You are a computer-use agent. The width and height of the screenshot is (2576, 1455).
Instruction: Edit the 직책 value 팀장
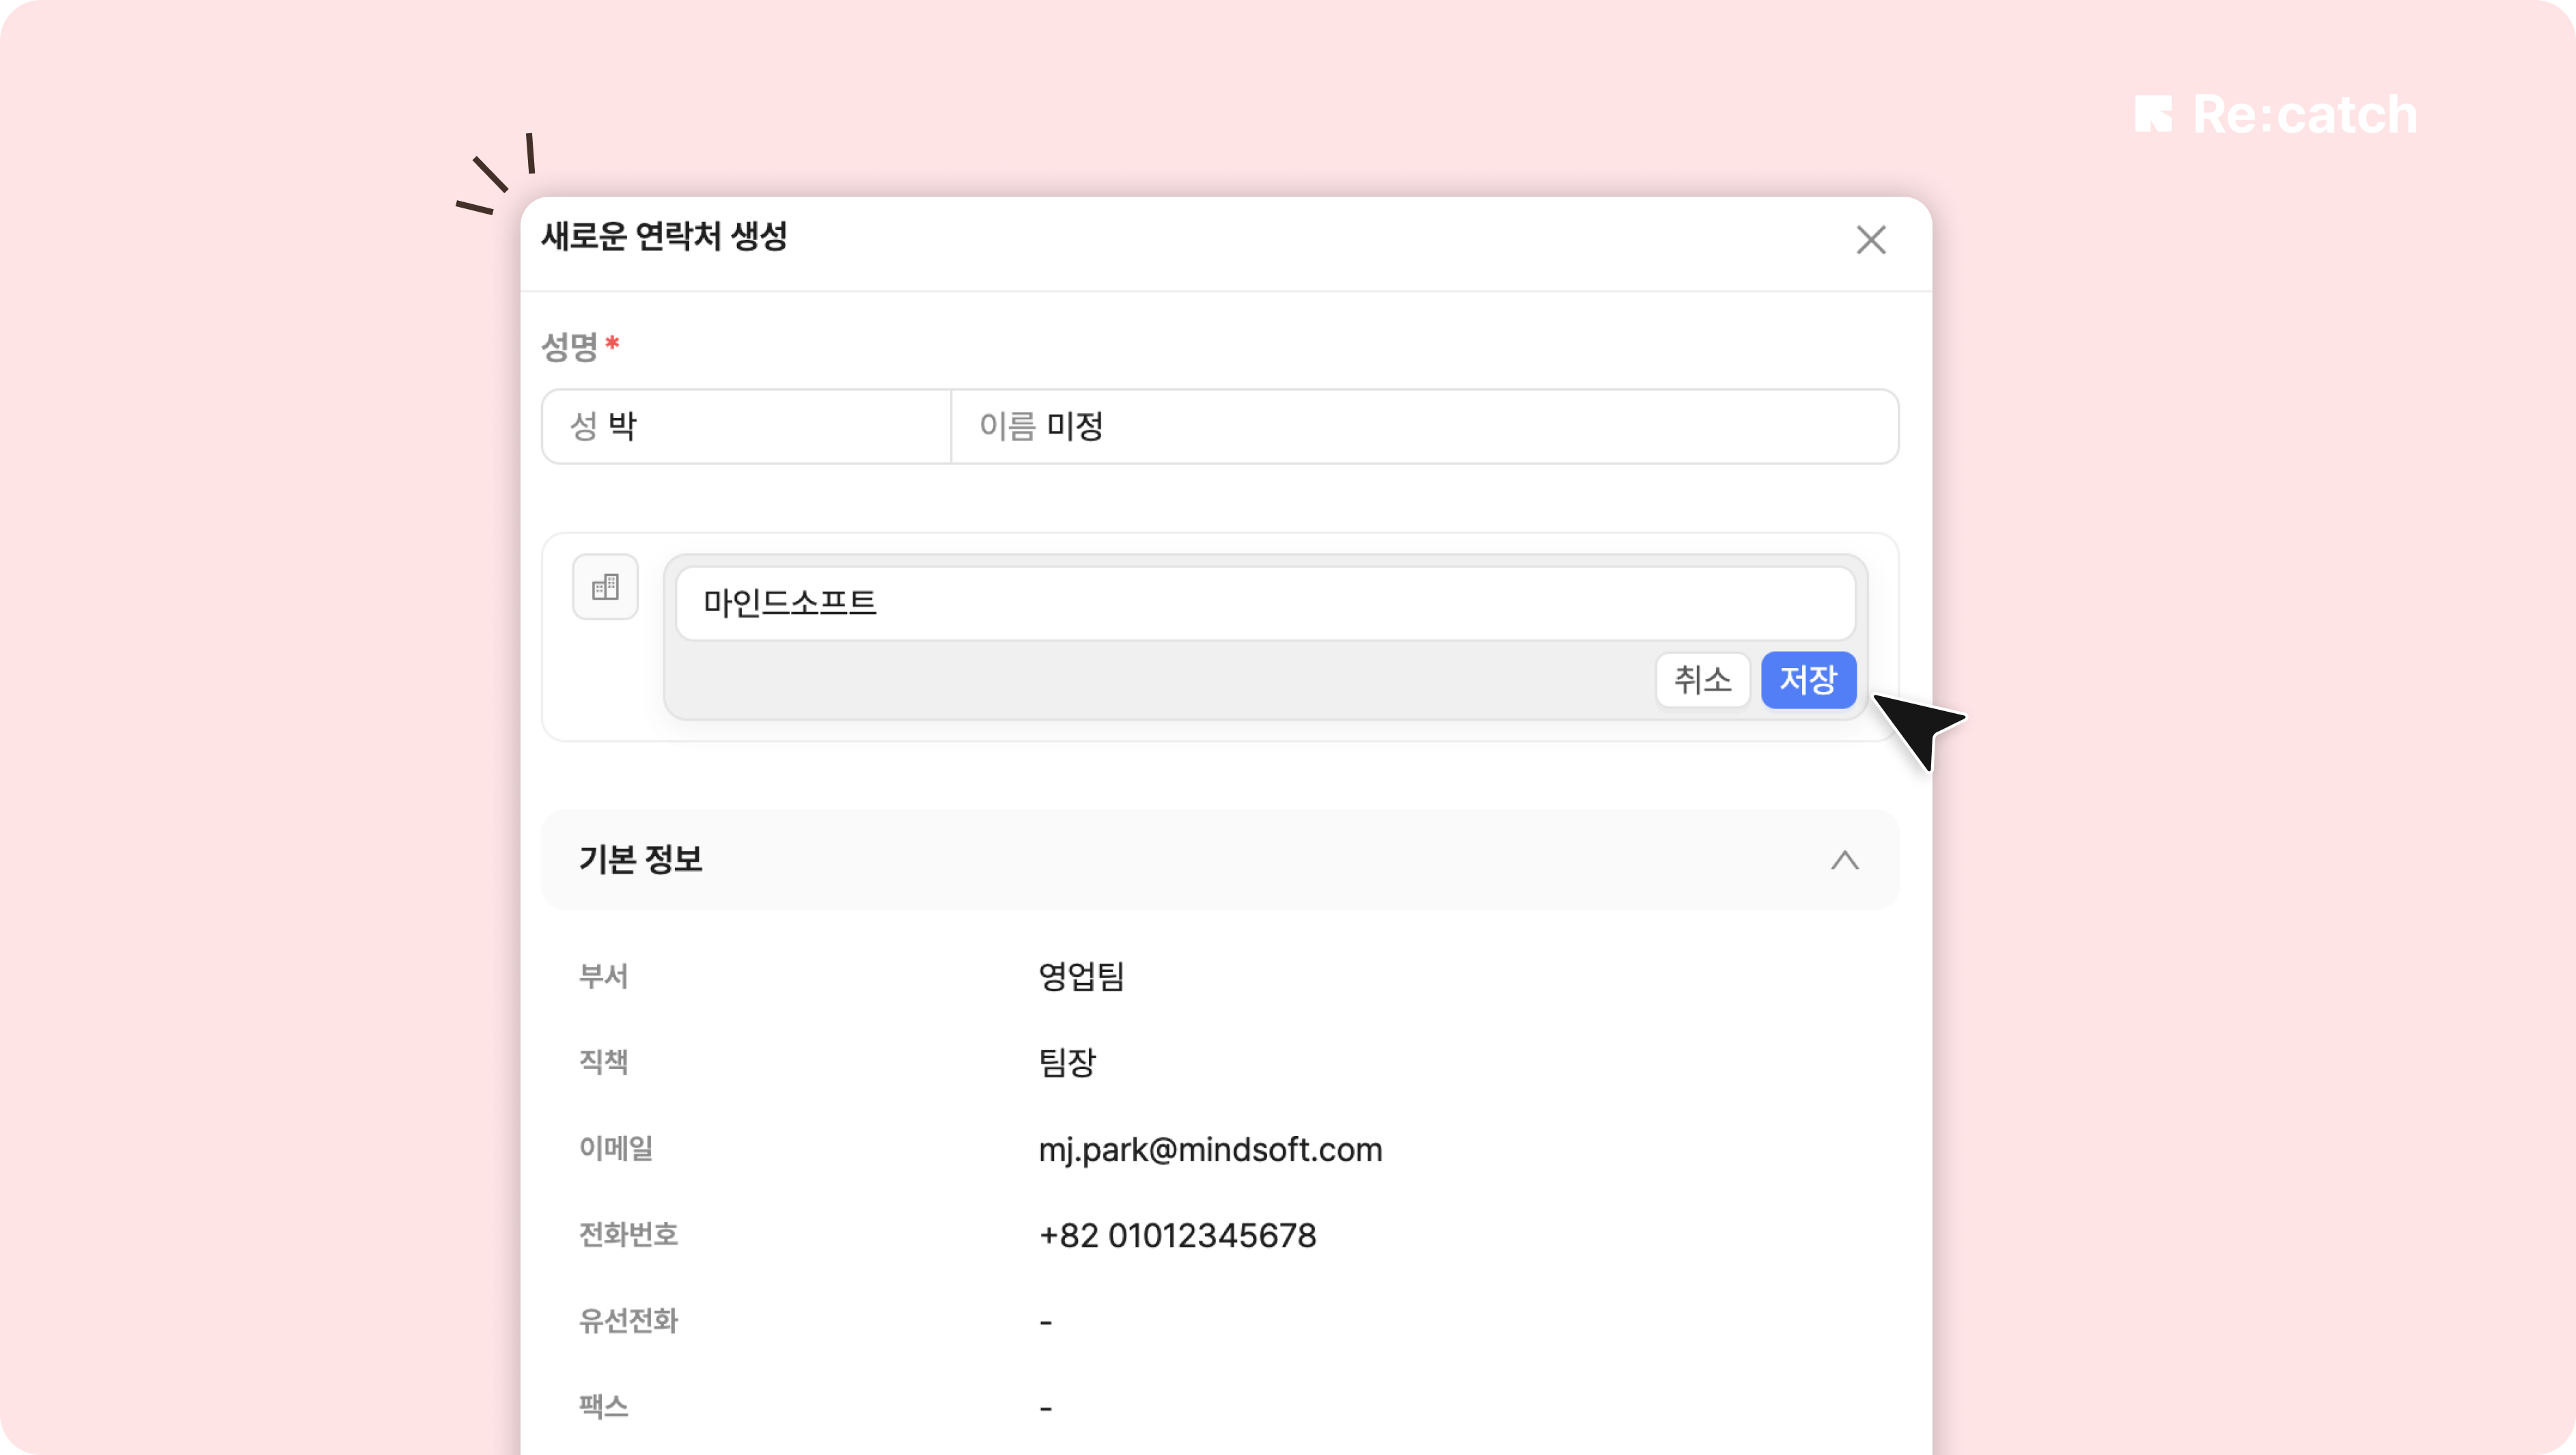coord(1068,1062)
